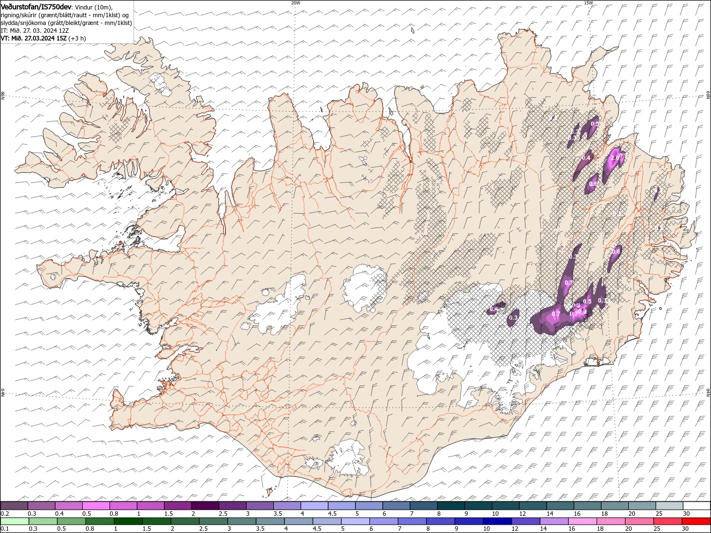Click the 0.2 label in the snow legend
711x533 pixels.
(4, 514)
